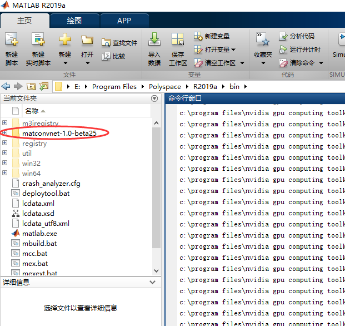Click the New Script (新建脚本) icon
The image size is (345, 326).
pos(12,39)
